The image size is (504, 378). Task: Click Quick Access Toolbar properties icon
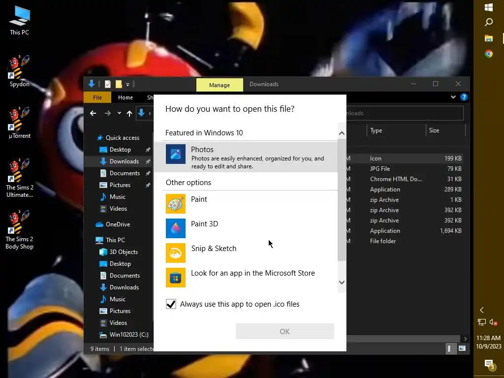[108, 84]
